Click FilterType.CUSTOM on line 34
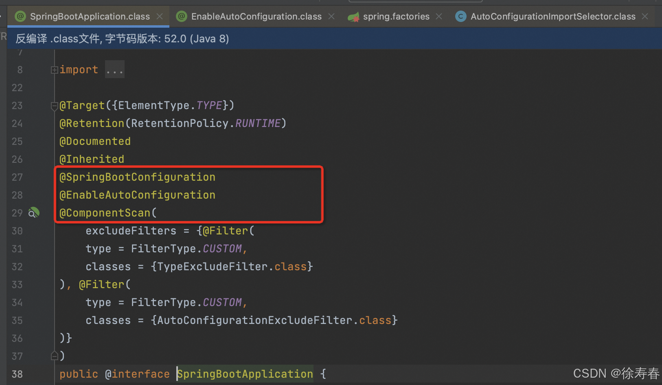 [x=186, y=302]
